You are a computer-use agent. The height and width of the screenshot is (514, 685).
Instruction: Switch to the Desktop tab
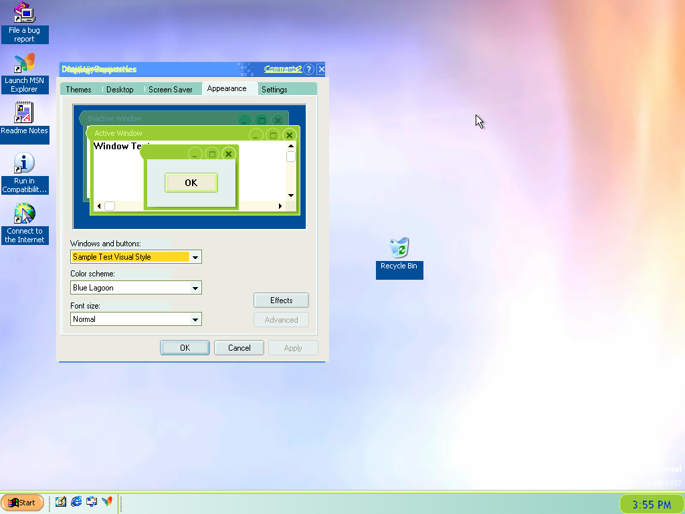tap(120, 90)
